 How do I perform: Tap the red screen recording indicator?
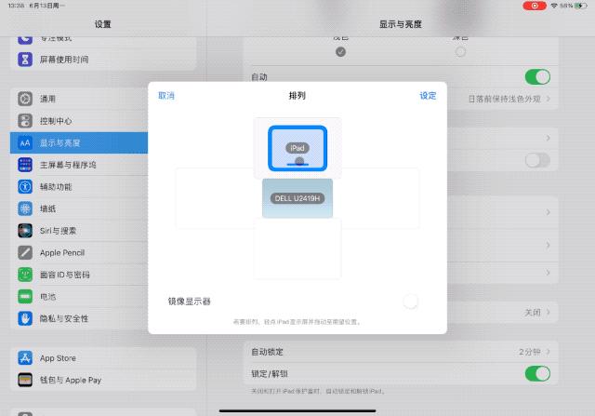click(535, 6)
